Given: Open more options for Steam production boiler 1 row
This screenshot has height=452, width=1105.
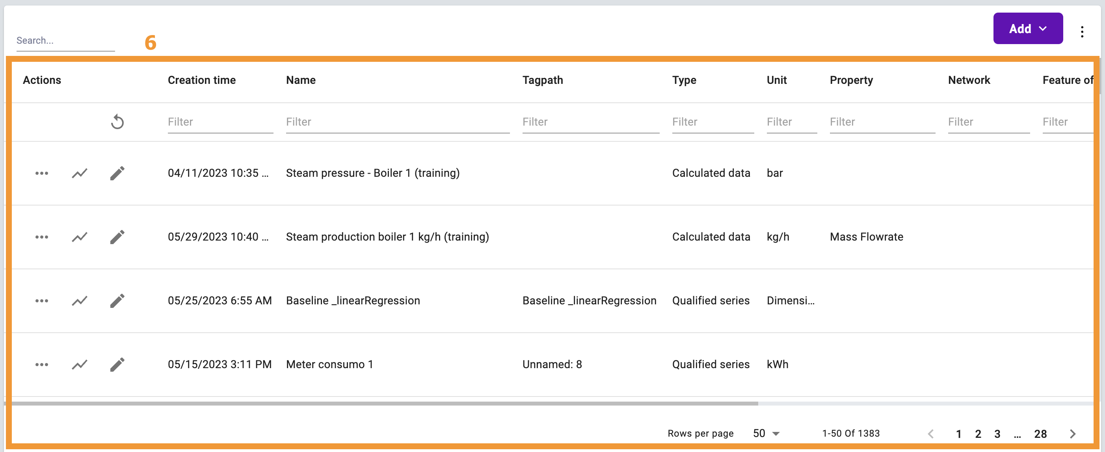Looking at the screenshot, I should [42, 237].
